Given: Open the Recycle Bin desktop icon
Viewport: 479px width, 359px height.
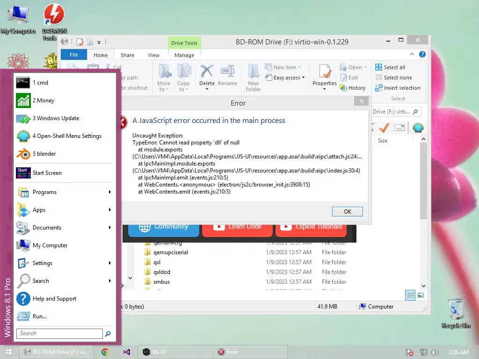Looking at the screenshot, I should click(x=456, y=313).
